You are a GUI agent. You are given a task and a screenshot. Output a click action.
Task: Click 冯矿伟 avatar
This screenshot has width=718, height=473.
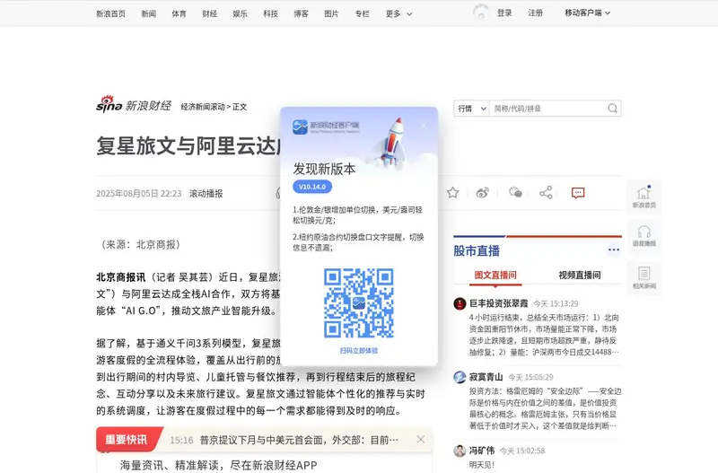(460, 451)
